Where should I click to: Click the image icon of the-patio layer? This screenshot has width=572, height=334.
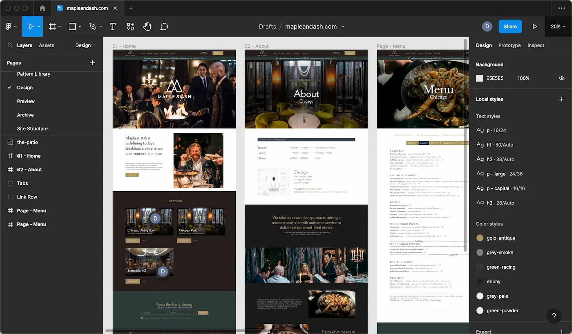coord(10,142)
